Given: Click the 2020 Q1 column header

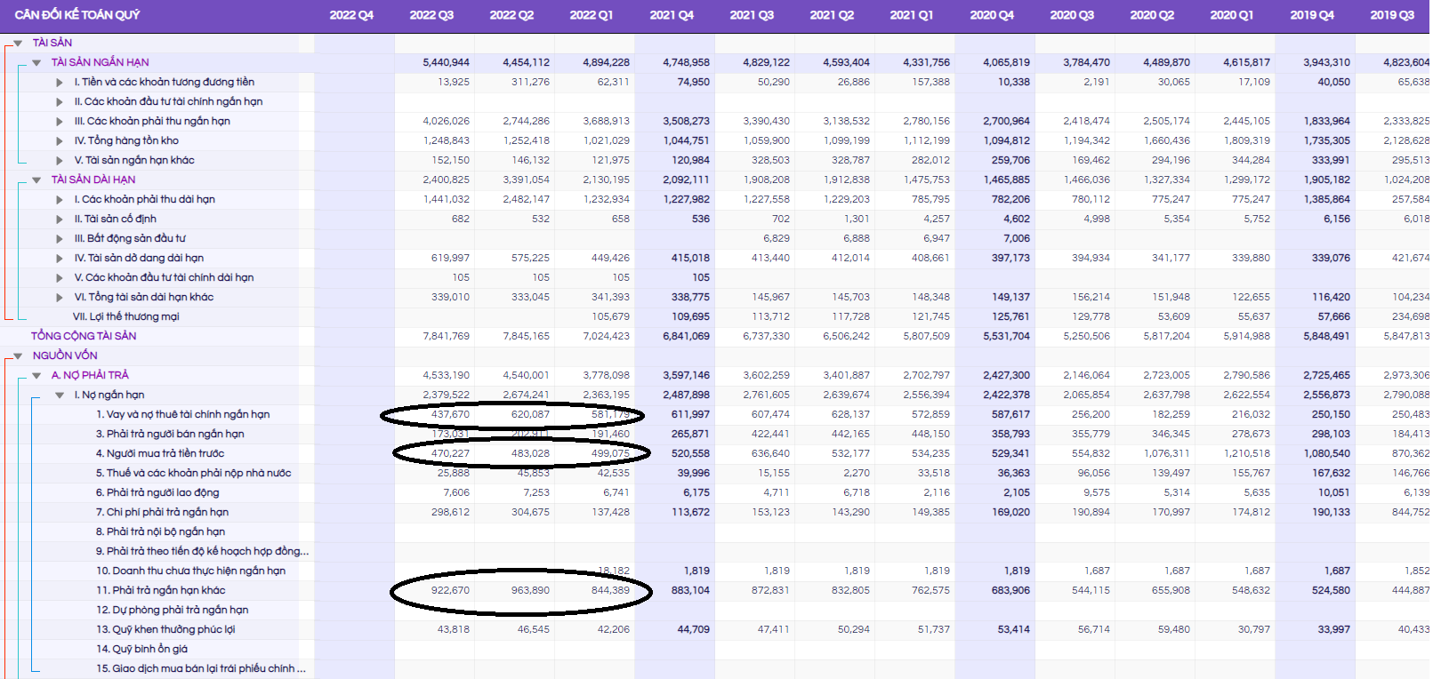Looking at the screenshot, I should [x=1232, y=15].
